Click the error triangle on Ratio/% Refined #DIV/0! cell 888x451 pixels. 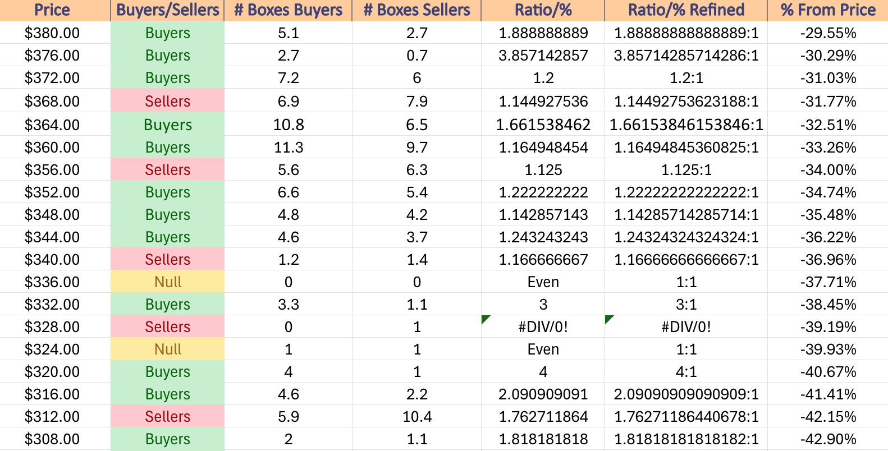(609, 319)
